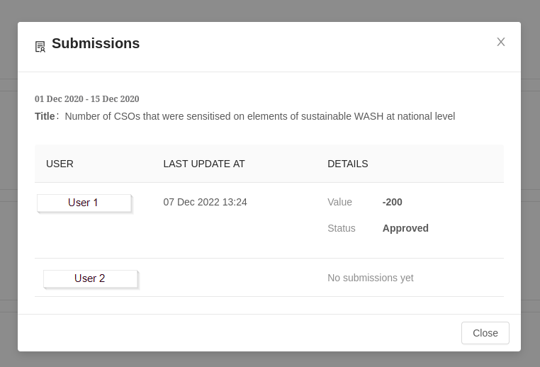
Task: Click the 07 Dec 2022 13:24 timestamp
Action: pos(205,202)
